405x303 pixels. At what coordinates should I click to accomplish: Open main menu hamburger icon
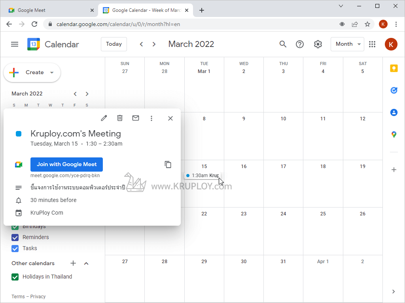coord(15,44)
